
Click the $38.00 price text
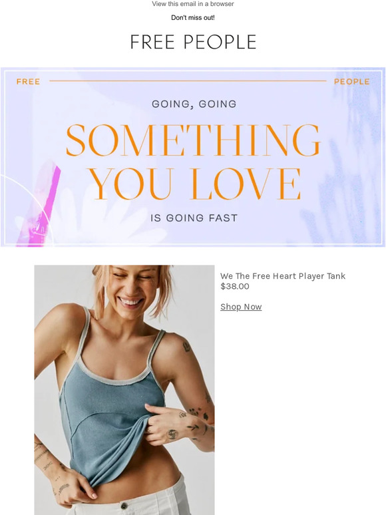(234, 286)
